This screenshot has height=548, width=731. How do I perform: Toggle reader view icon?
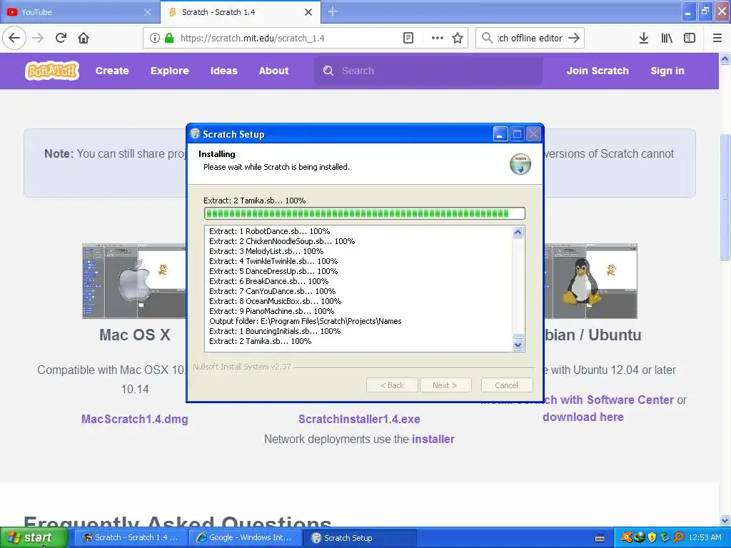[x=408, y=39]
